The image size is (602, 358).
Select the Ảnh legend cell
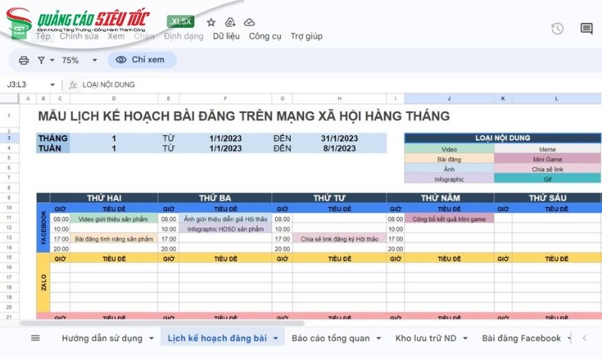(x=449, y=169)
